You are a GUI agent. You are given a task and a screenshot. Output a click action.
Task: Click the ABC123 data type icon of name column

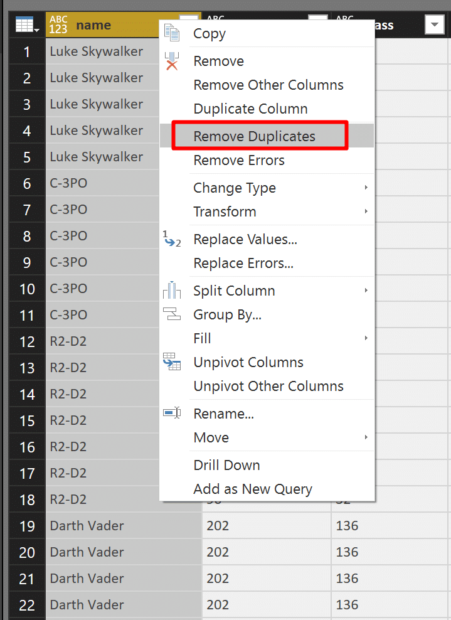[x=58, y=25]
